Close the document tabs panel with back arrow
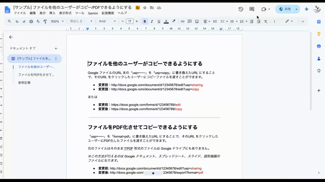This screenshot has width=325, height=182. click(x=11, y=37)
